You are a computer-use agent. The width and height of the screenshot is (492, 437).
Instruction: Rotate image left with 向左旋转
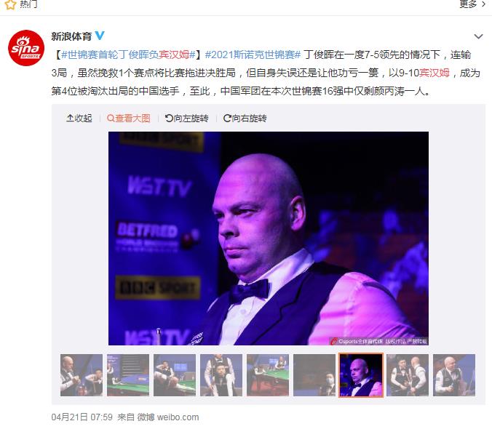coord(187,119)
